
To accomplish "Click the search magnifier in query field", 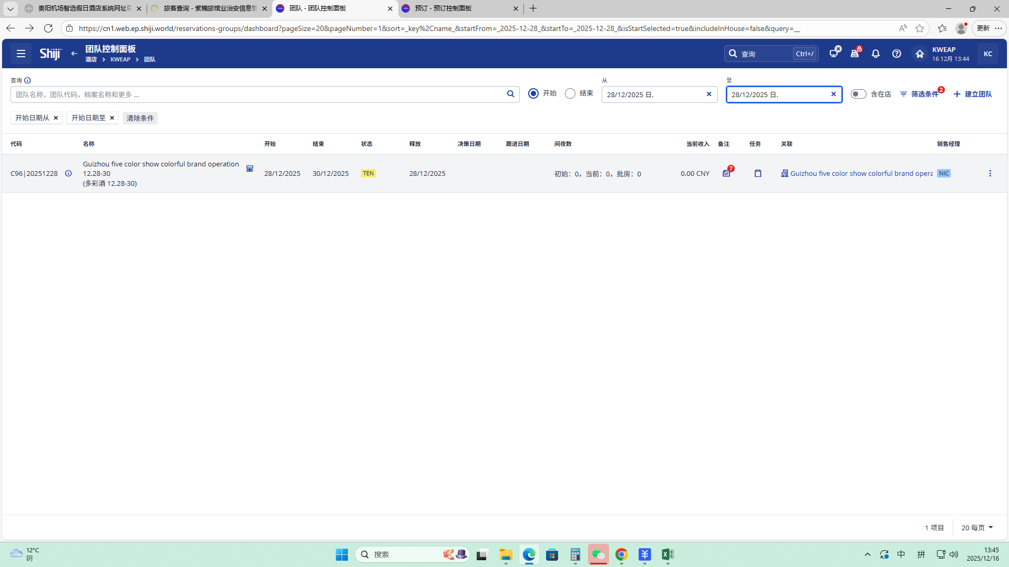I will click(x=510, y=94).
